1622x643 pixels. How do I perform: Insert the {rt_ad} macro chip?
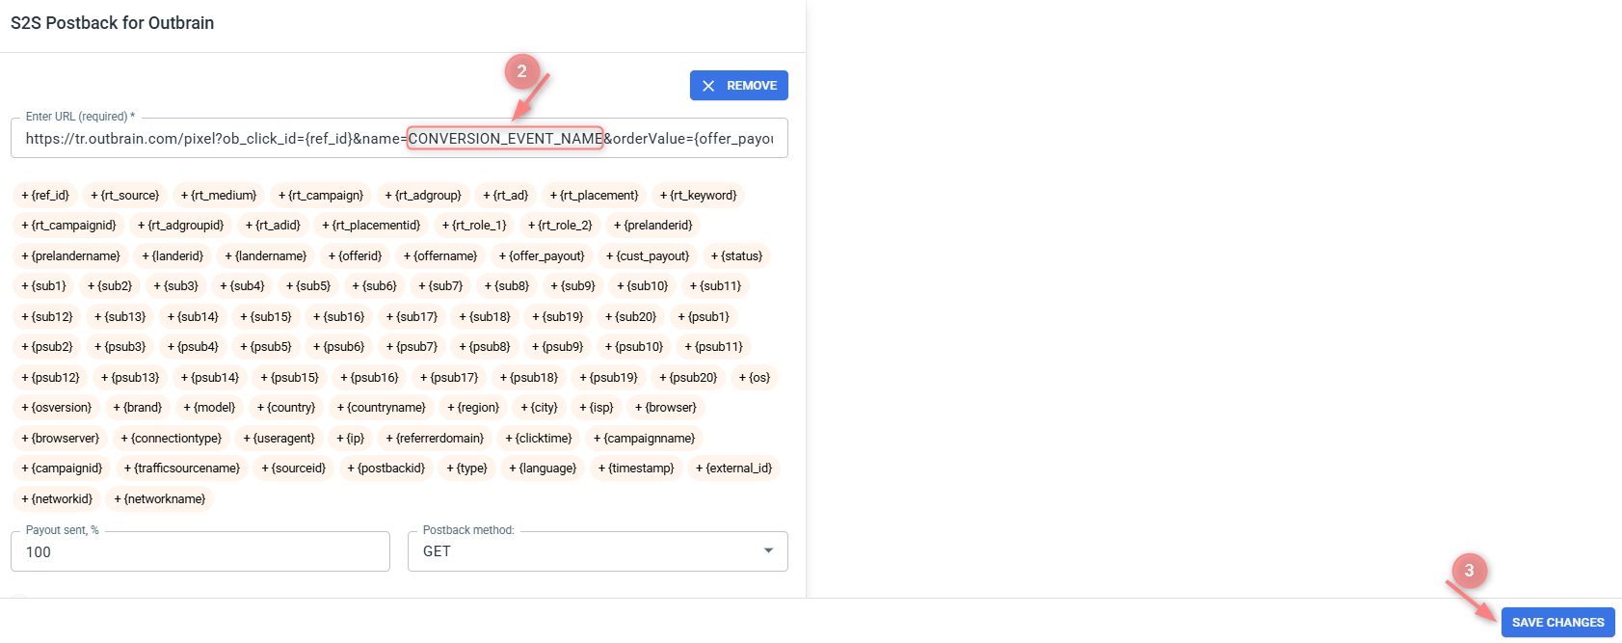tap(506, 196)
